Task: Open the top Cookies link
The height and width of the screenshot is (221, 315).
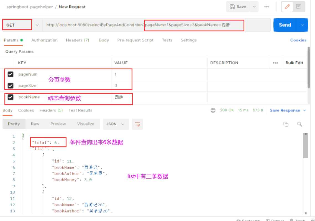Action: [x=298, y=40]
